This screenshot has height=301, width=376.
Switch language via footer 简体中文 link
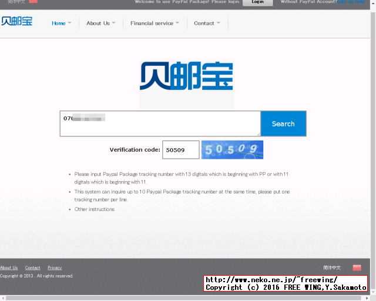(x=332, y=267)
